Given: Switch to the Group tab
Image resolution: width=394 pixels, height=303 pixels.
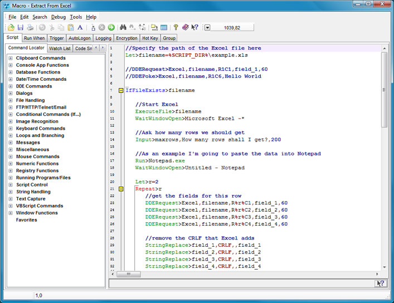Looking at the screenshot, I should coord(169,38).
